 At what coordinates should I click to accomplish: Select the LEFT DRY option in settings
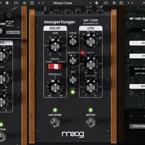pos(140,74)
